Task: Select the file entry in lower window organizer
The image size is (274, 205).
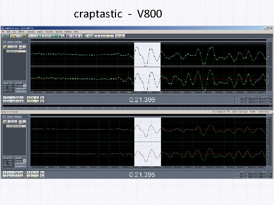Action: point(15,126)
